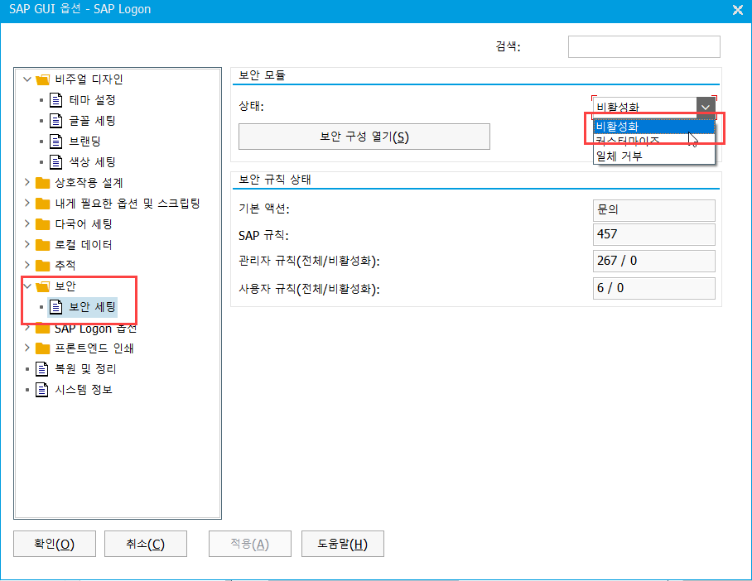Close the SAP GUI 옵션 dialog
This screenshot has height=581, width=752.
738,10
